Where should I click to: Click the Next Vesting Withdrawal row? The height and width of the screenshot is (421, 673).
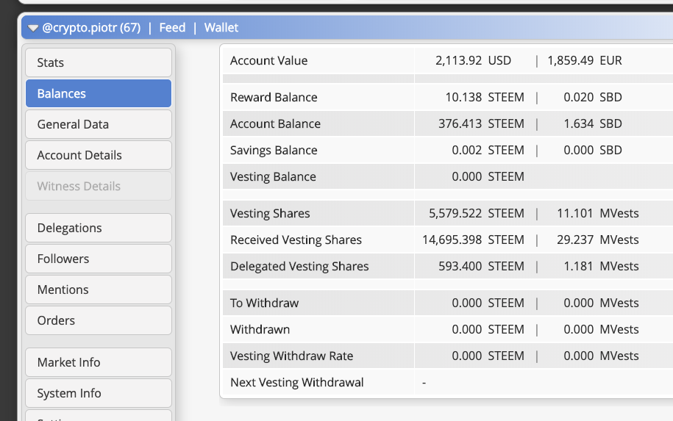click(296, 382)
